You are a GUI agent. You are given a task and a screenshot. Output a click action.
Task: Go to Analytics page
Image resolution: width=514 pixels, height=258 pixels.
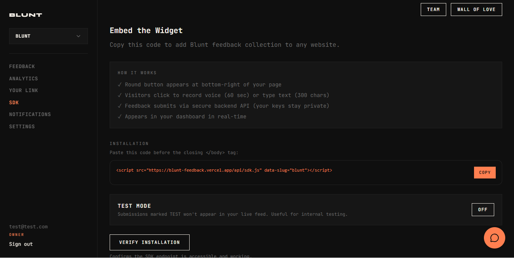24,78
